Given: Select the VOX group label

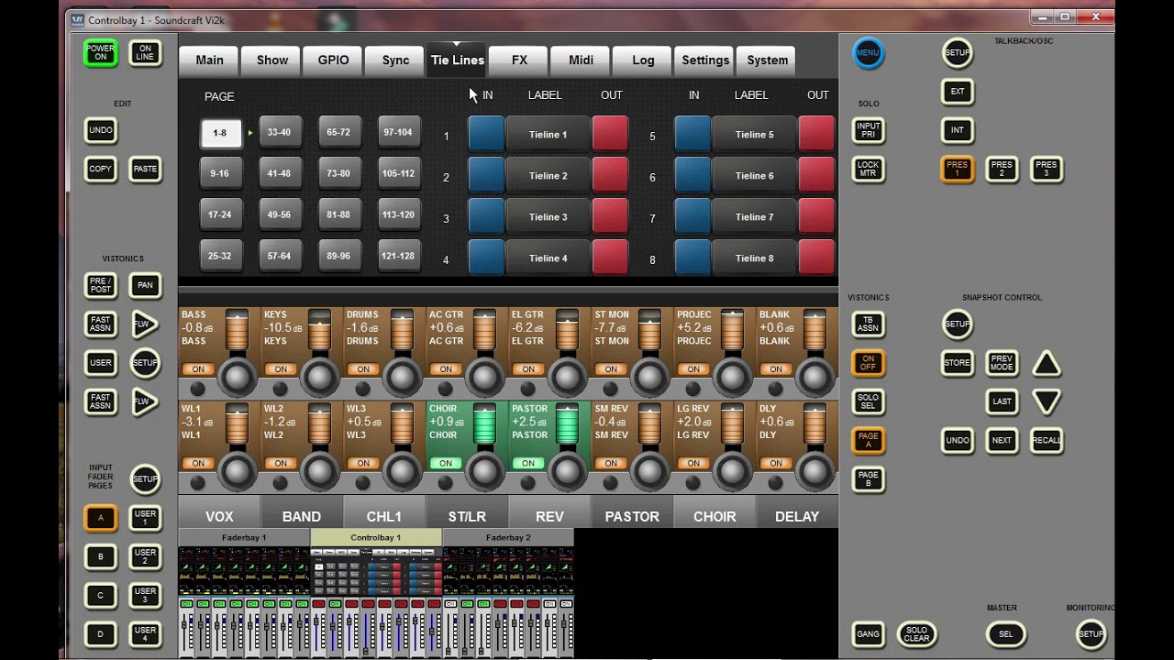Looking at the screenshot, I should point(219,516).
